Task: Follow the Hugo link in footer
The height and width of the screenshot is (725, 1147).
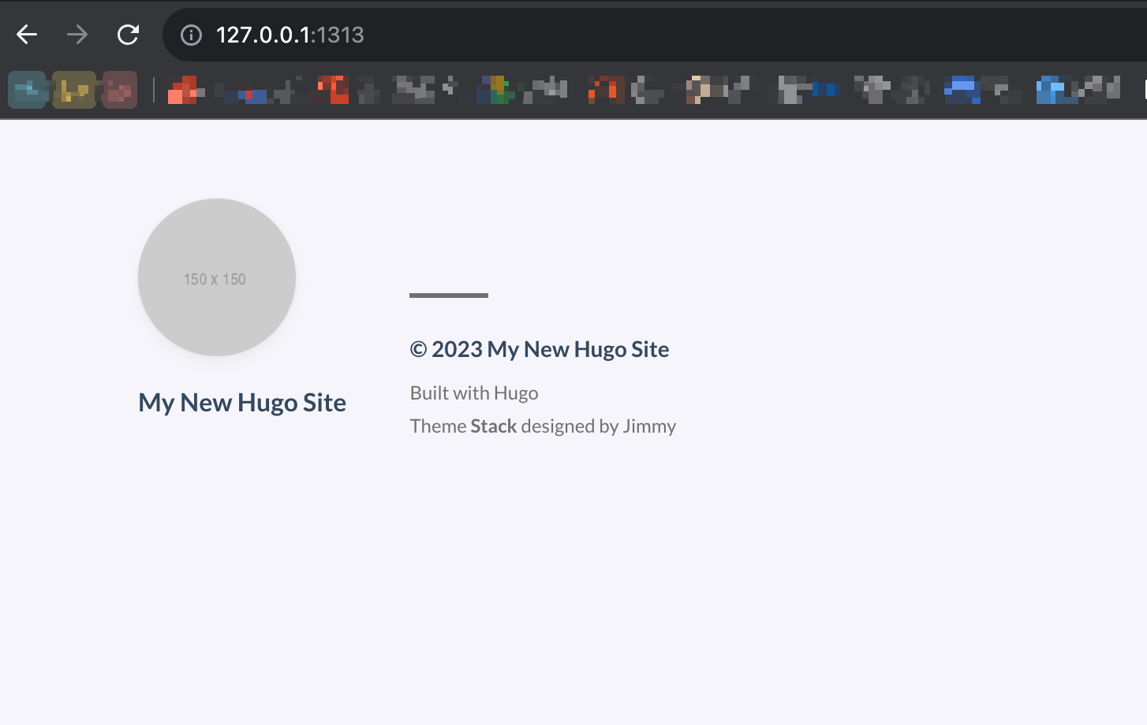Action: tap(516, 393)
